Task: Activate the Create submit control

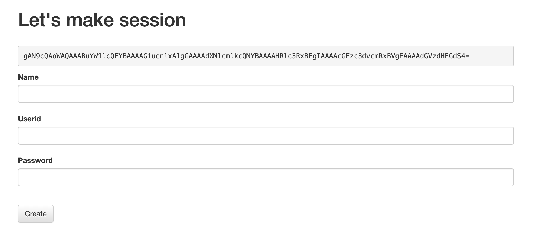Action: pos(35,214)
